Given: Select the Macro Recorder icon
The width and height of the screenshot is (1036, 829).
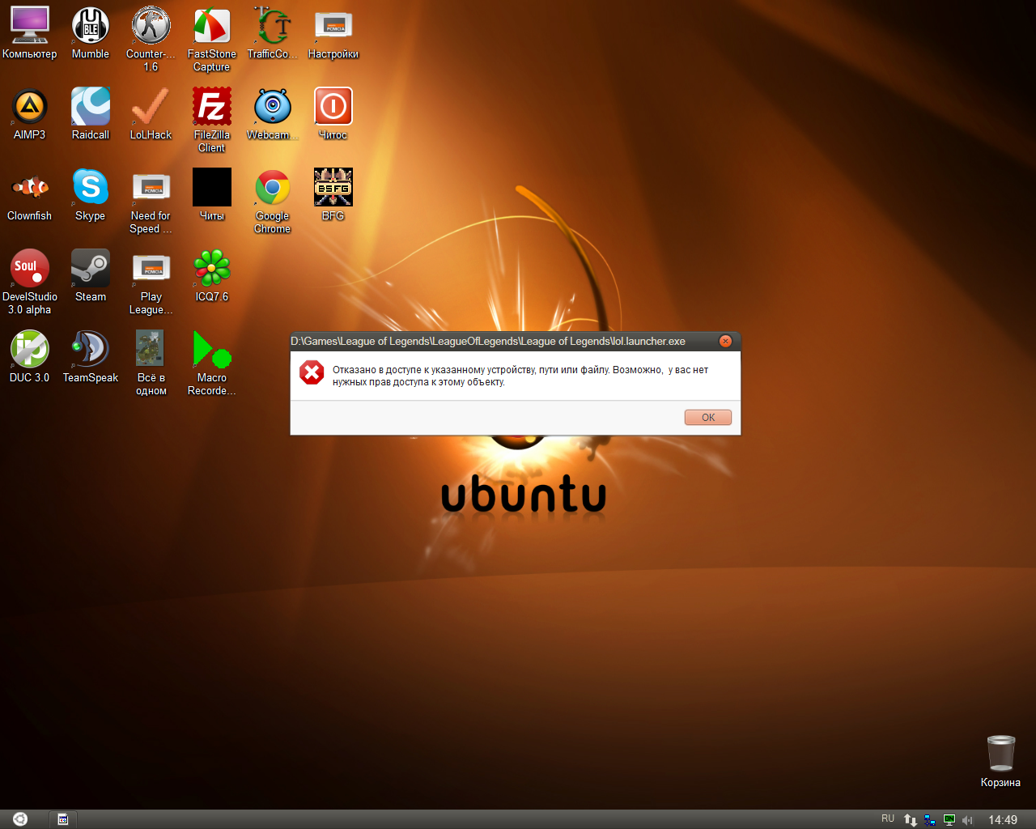Looking at the screenshot, I should tap(212, 363).
